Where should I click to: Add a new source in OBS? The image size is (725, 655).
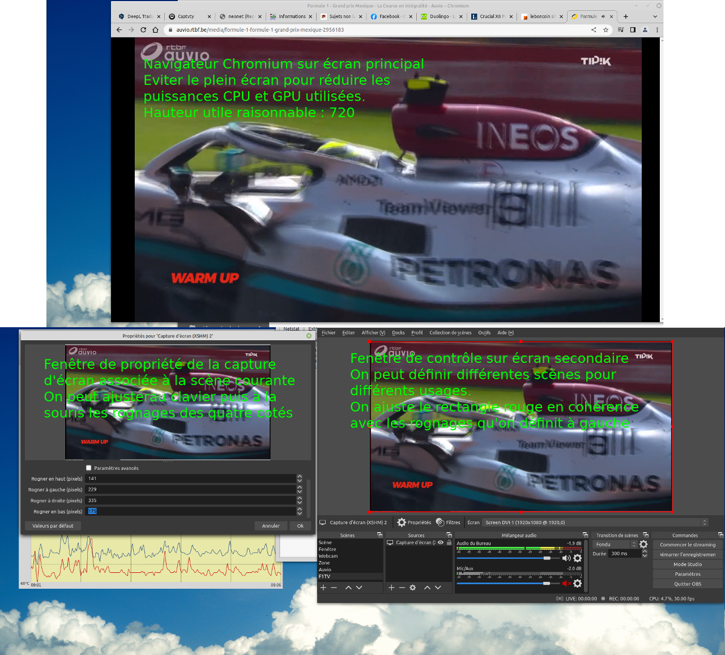click(391, 588)
